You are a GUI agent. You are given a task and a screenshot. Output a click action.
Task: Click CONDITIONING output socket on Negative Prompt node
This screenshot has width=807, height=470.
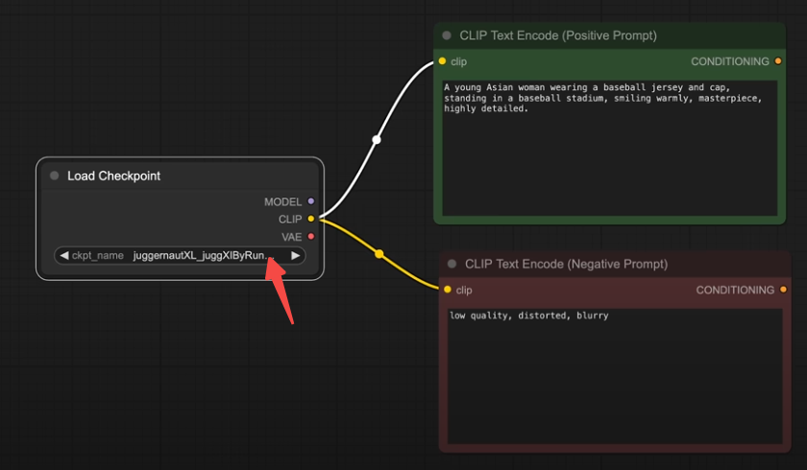point(783,290)
